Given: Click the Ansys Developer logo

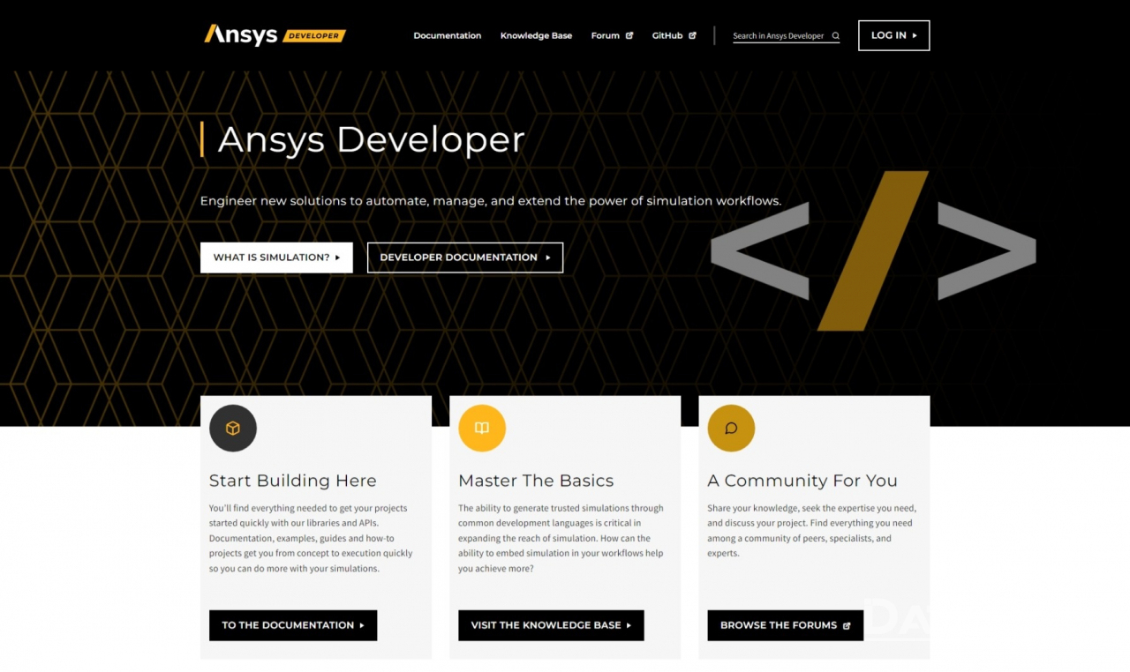Looking at the screenshot, I should 275,35.
